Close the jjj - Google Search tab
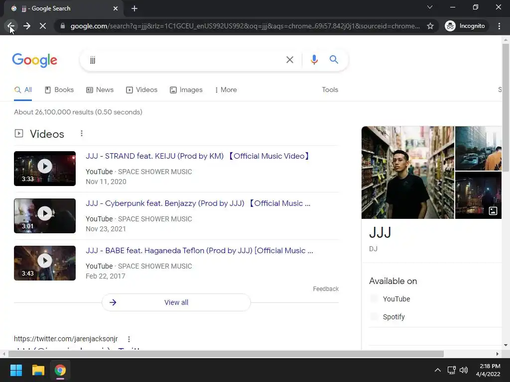510x382 pixels. [116, 8]
